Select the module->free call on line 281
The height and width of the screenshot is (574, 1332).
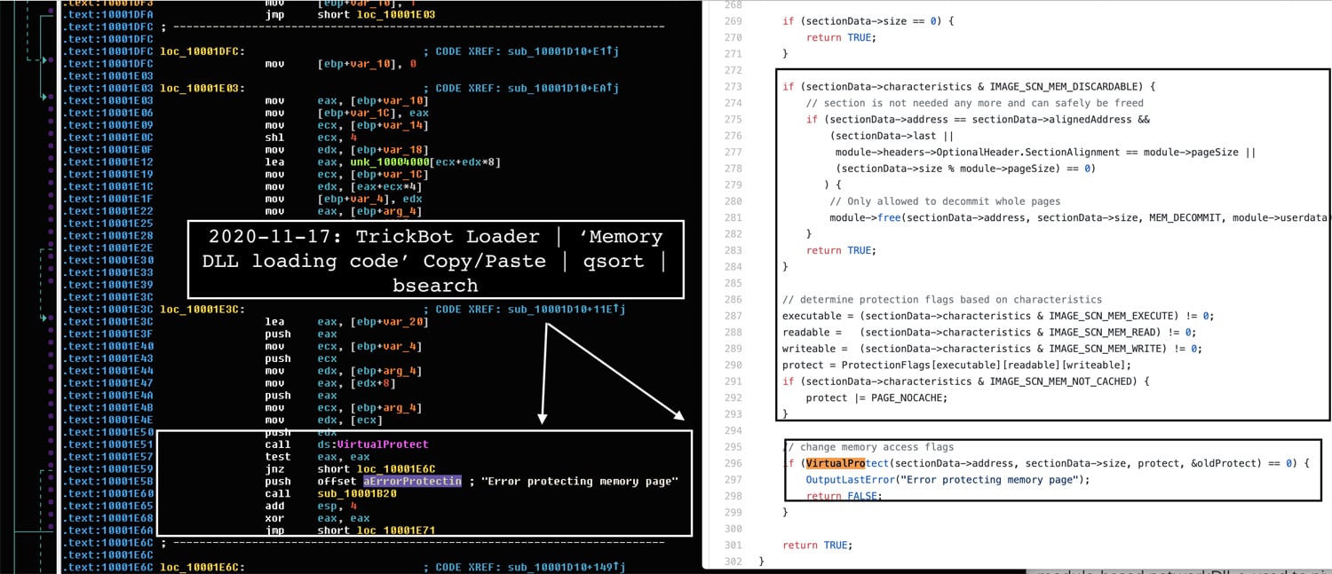[x=1081, y=217]
